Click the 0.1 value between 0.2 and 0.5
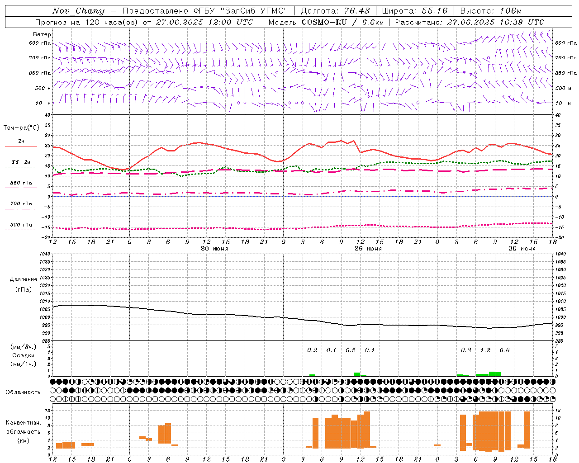 click(x=332, y=350)
